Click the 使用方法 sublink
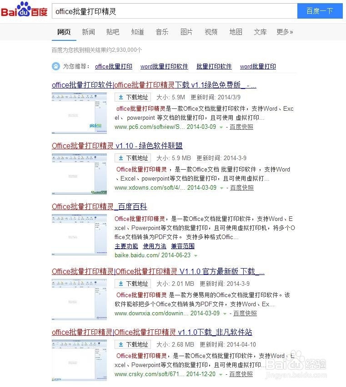The width and height of the screenshot is (346, 387). pos(155,246)
